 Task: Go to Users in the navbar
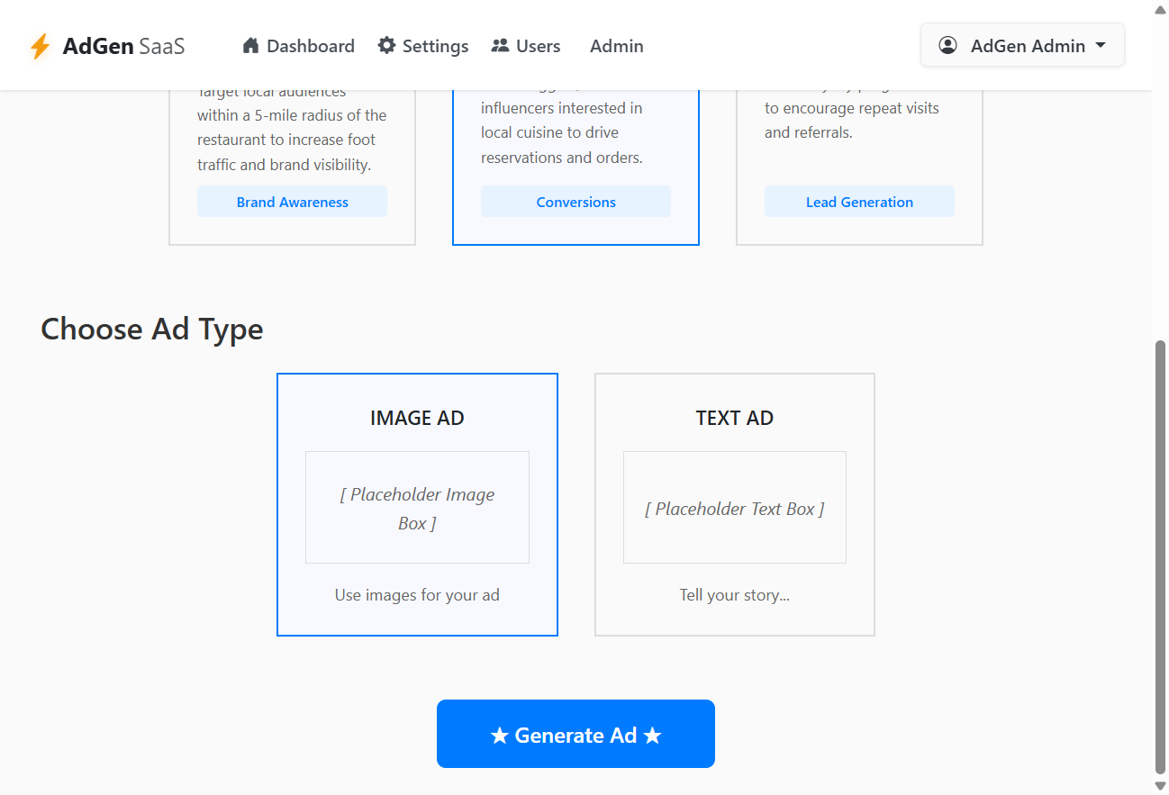[526, 46]
